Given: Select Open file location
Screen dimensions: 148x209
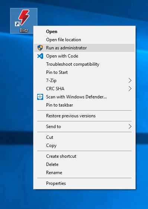Looking at the screenshot, I should pyautogui.click(x=84, y=40).
